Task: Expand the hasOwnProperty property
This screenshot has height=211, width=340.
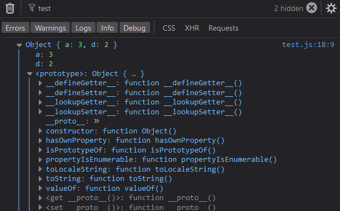Action: point(40,140)
